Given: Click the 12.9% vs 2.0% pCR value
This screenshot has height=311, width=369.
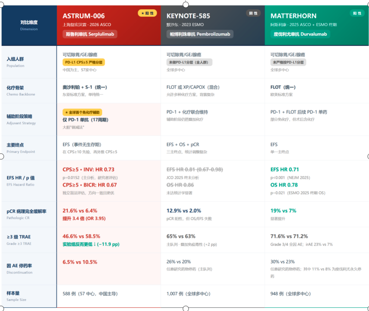Looking at the screenshot, I should pos(184,210).
